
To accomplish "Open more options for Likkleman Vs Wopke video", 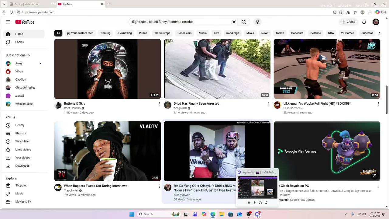I will [378, 104].
